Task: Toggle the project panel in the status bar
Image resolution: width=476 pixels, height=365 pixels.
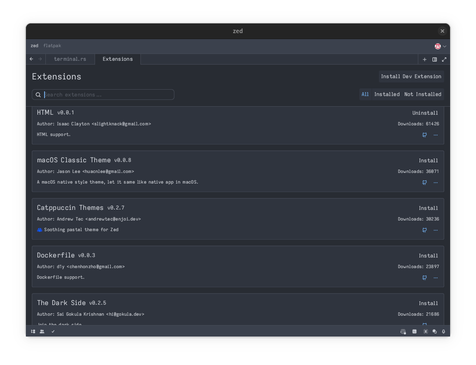Action: [x=33, y=331]
